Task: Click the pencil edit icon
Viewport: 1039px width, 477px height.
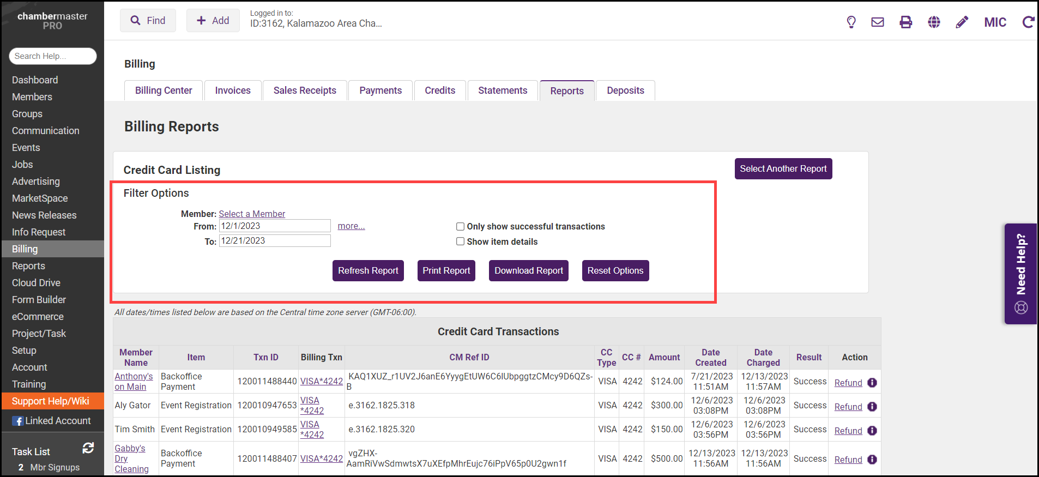Action: click(962, 22)
